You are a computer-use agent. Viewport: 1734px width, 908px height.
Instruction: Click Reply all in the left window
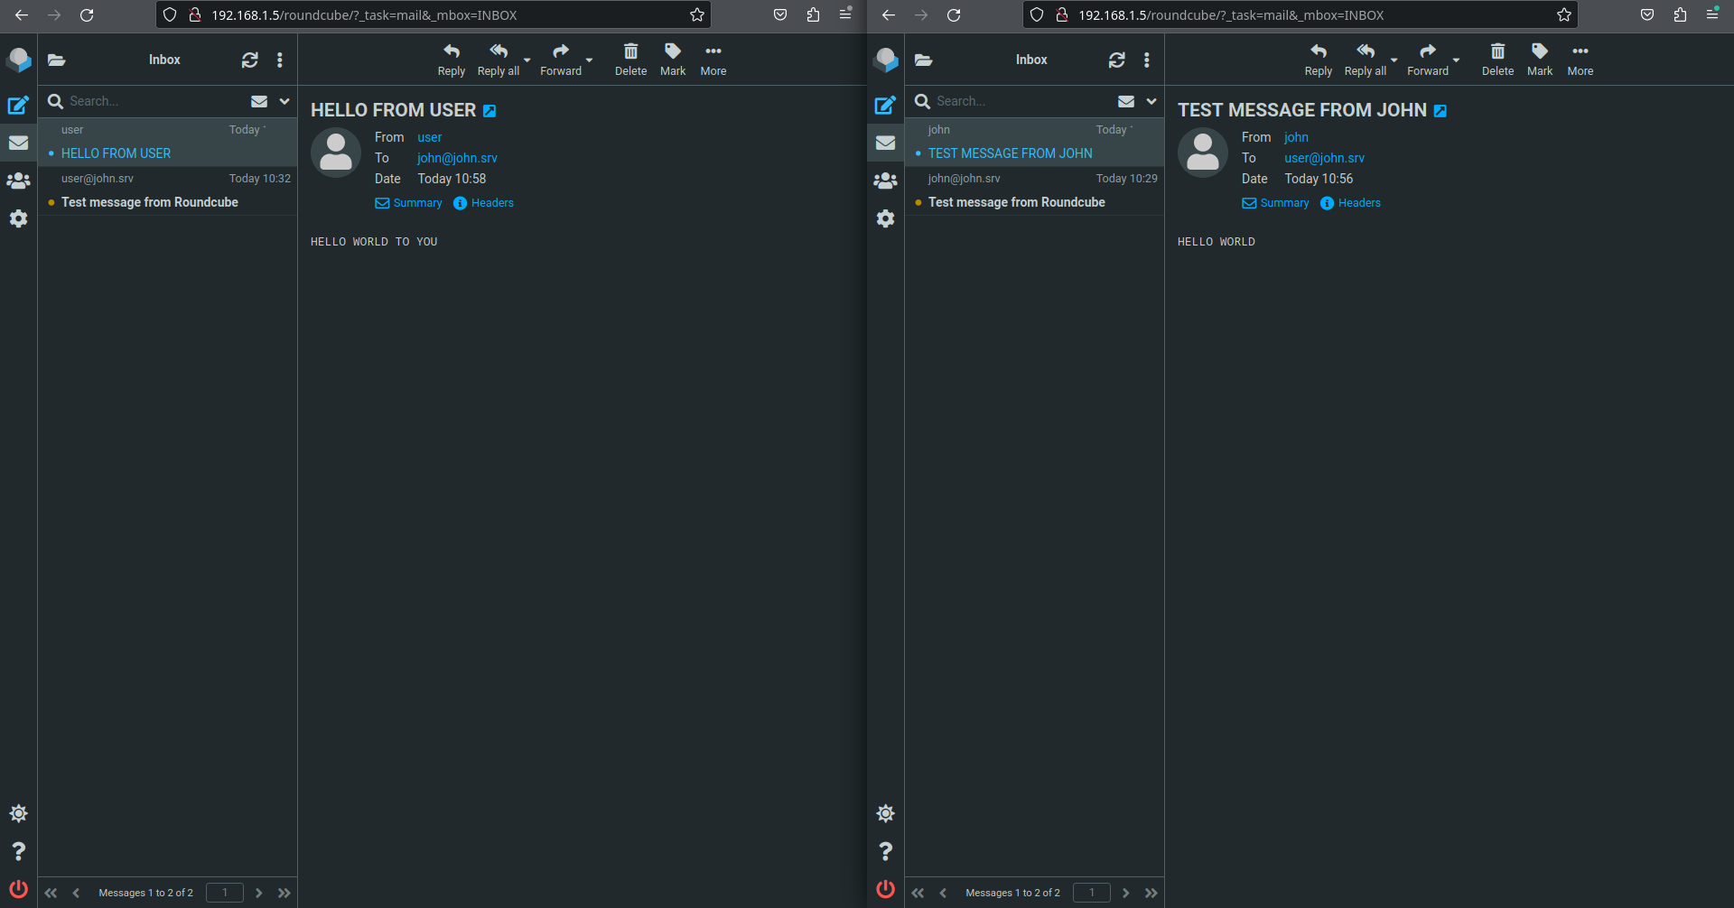(499, 60)
